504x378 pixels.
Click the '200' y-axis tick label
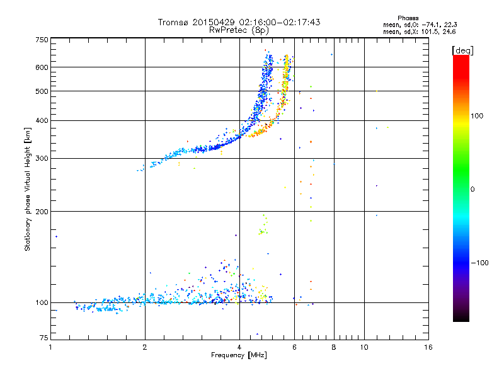coord(42,212)
